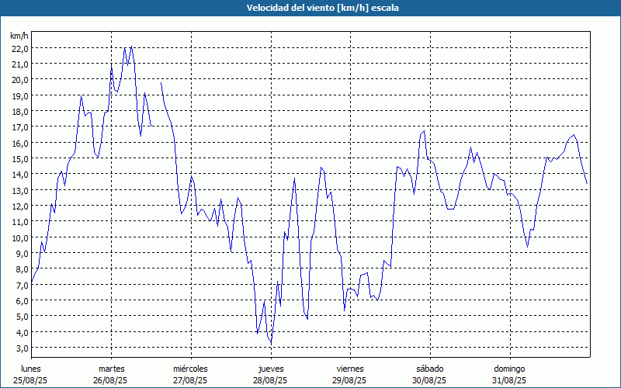The image size is (621, 388).
Task: Click the 'km/h' unit label above y-axis
Action: [x=19, y=36]
